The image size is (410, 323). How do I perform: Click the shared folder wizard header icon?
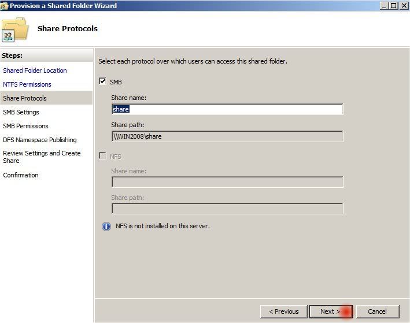tap(15, 29)
